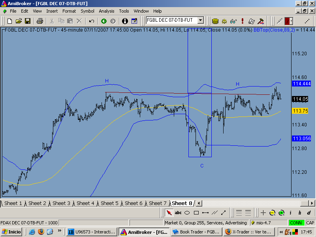
Task: Click the horizontal scrollbar right arrow
Action: point(312,203)
